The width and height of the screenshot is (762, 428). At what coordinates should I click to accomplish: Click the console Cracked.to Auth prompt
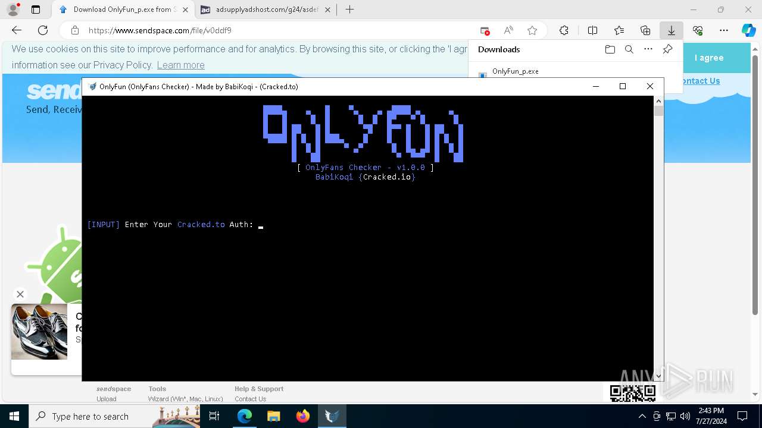175,225
